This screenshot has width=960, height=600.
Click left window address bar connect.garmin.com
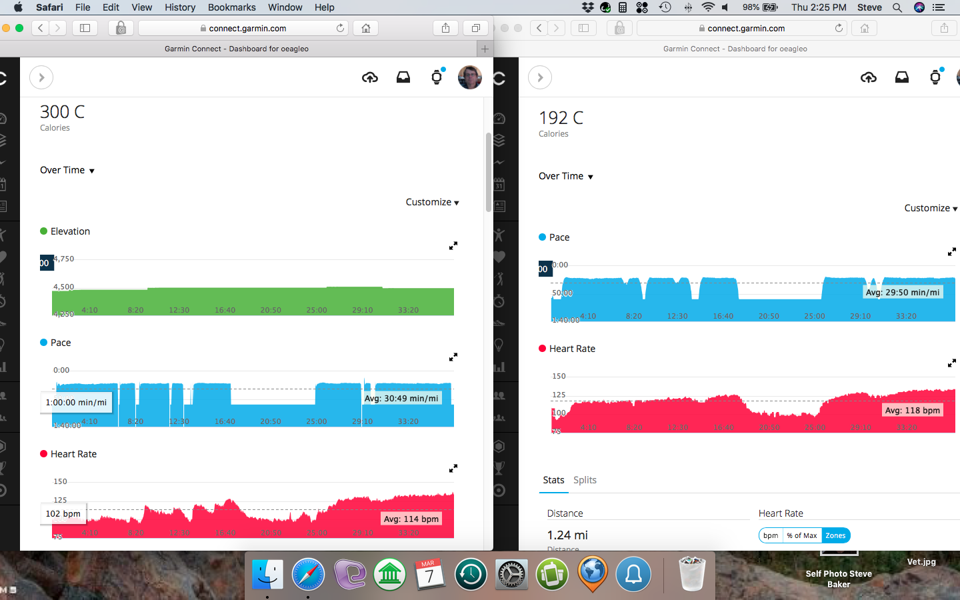click(243, 28)
